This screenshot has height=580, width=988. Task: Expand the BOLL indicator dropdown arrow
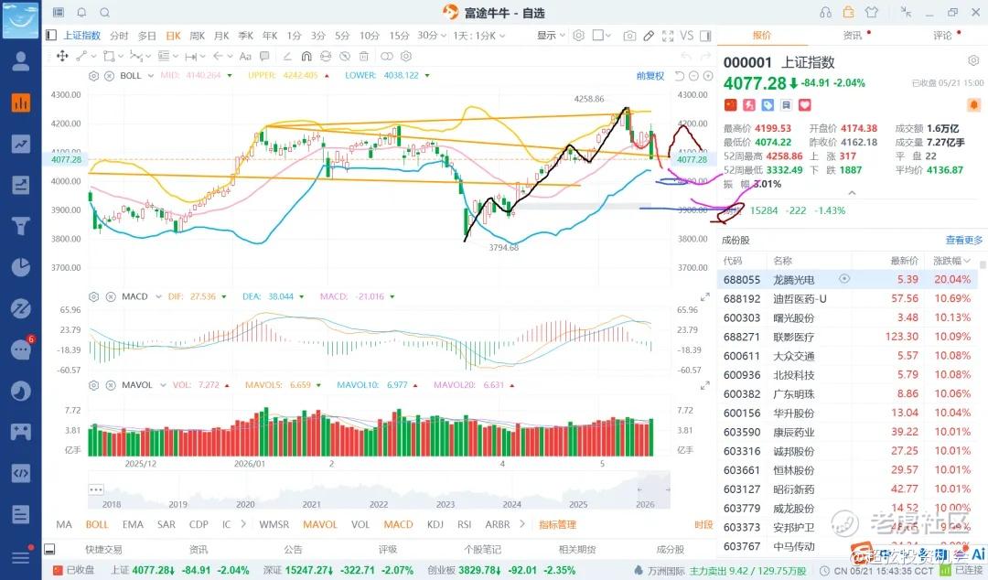pyautogui.click(x=151, y=76)
